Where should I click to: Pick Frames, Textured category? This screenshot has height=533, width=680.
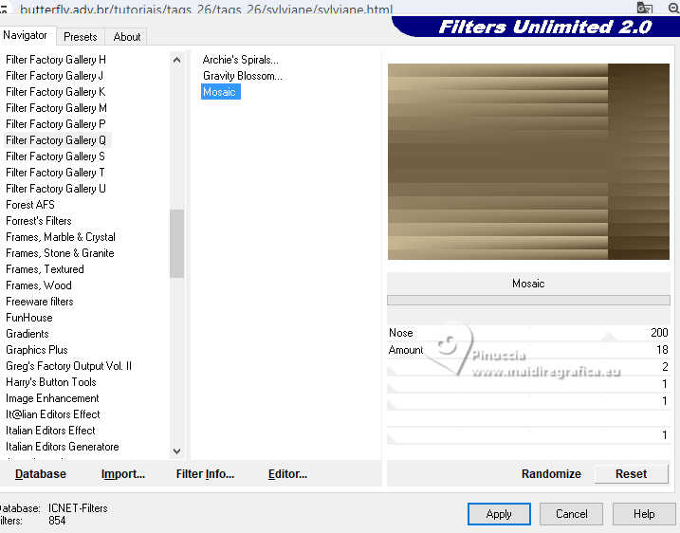(45, 269)
